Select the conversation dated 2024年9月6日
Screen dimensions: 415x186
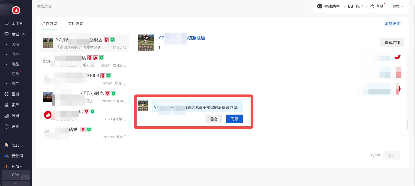pos(85,115)
